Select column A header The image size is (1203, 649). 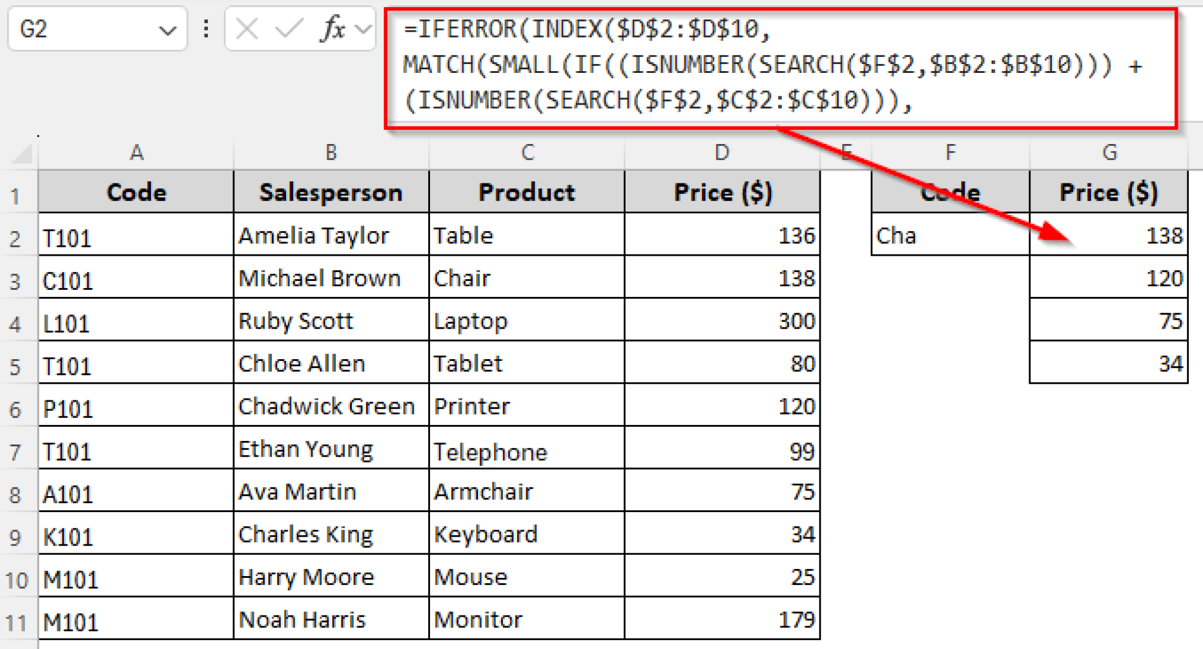(136, 153)
